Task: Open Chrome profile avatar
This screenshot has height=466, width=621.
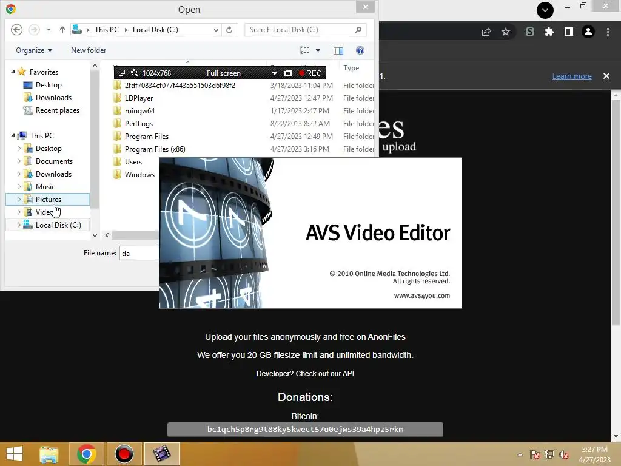Action: pyautogui.click(x=588, y=32)
